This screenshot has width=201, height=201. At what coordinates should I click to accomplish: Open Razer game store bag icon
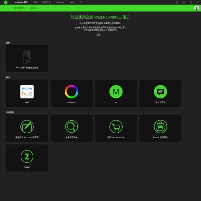click(x=160, y=127)
